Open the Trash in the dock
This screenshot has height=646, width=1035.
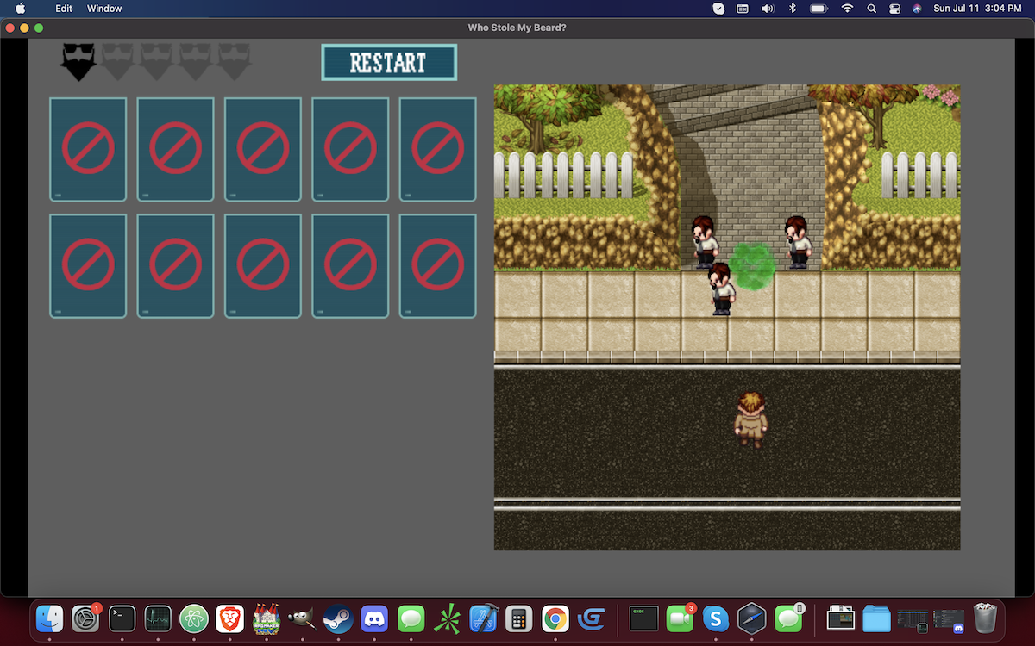point(985,618)
